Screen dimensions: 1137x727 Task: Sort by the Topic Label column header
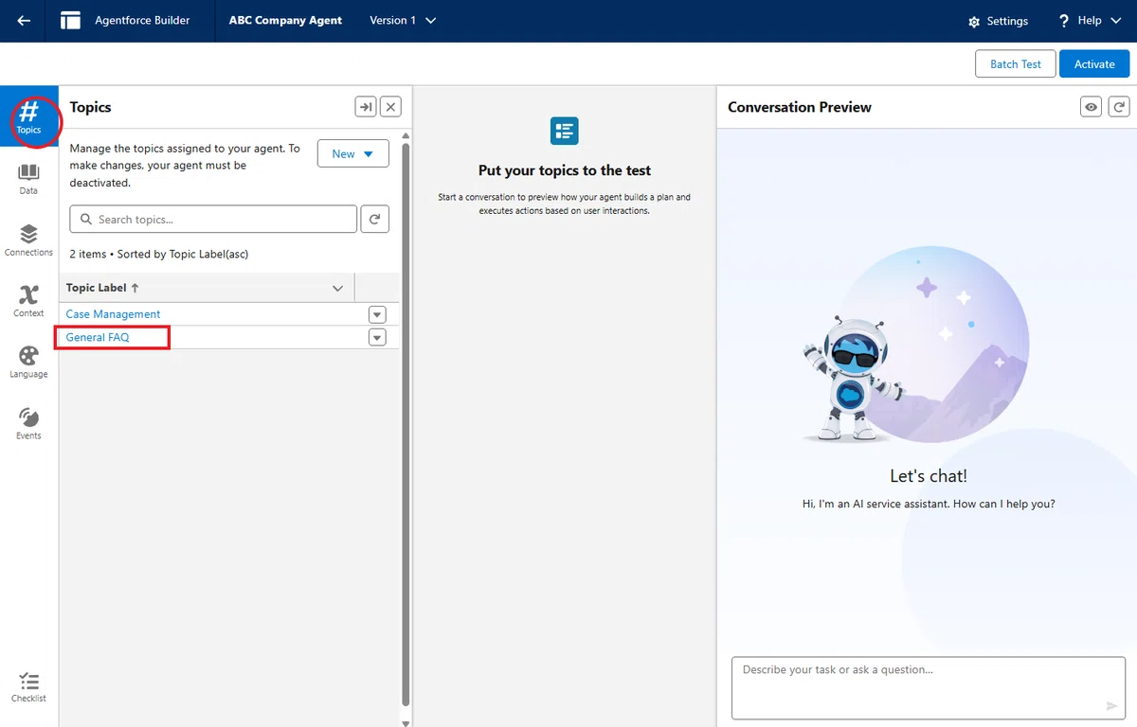[102, 288]
